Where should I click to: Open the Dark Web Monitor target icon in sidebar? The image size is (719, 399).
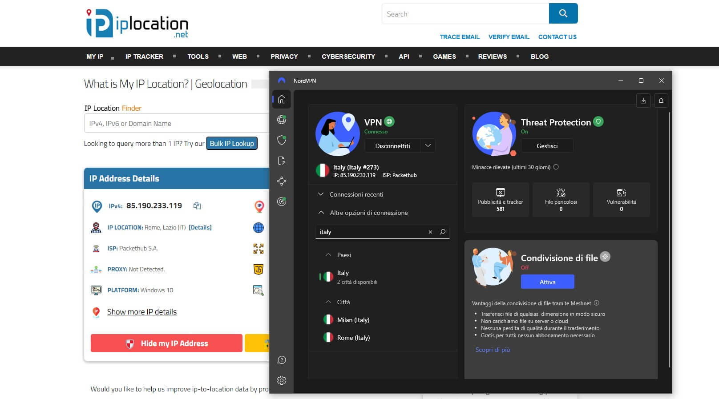click(282, 202)
